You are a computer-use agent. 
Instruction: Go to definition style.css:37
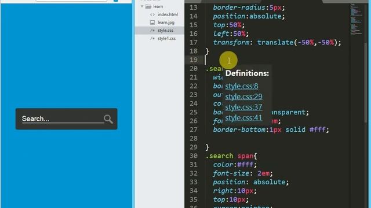point(243,107)
